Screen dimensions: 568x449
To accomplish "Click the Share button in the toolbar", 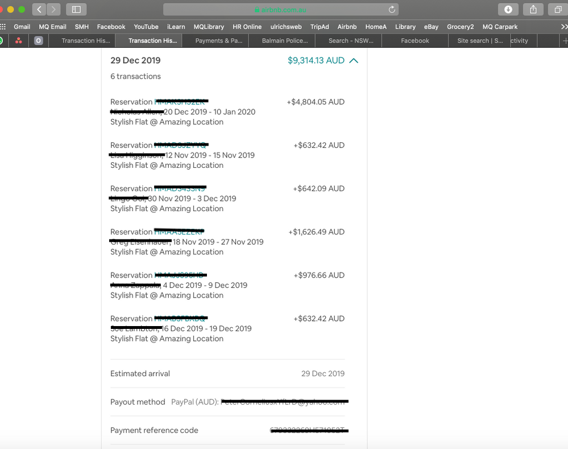I will click(533, 9).
